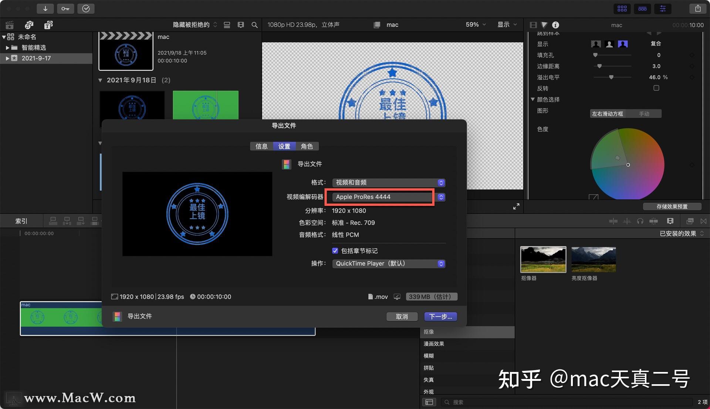Show effects browser icon in timeline toolbar
The width and height of the screenshot is (710, 409).
click(690, 221)
